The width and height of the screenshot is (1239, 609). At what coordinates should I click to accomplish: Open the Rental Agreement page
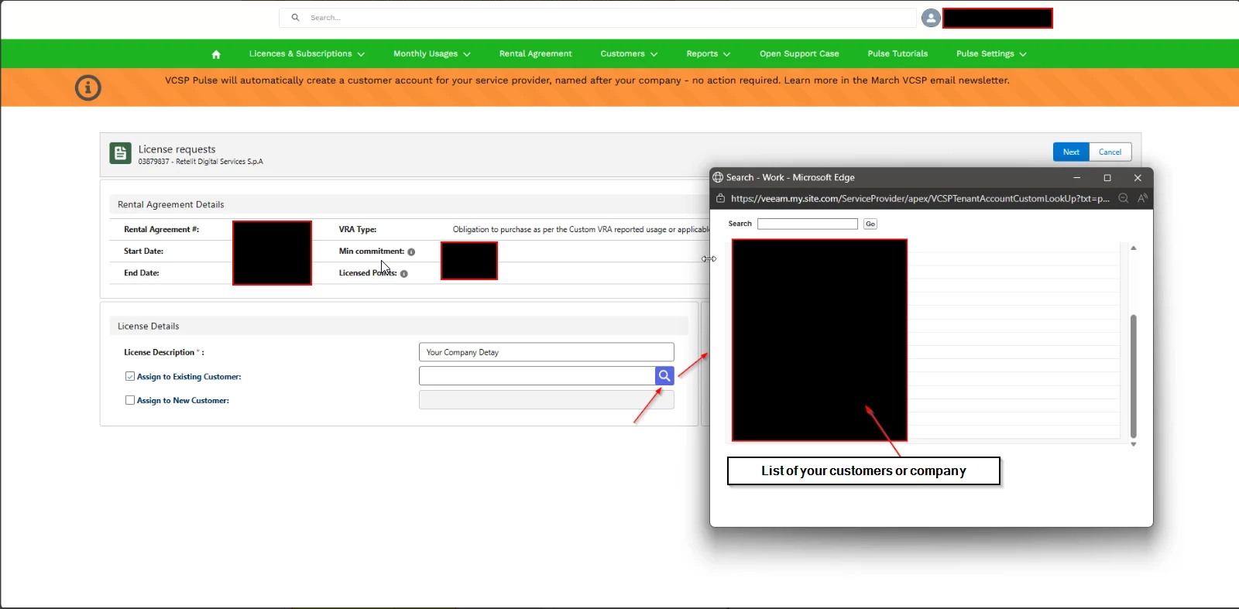tap(536, 54)
